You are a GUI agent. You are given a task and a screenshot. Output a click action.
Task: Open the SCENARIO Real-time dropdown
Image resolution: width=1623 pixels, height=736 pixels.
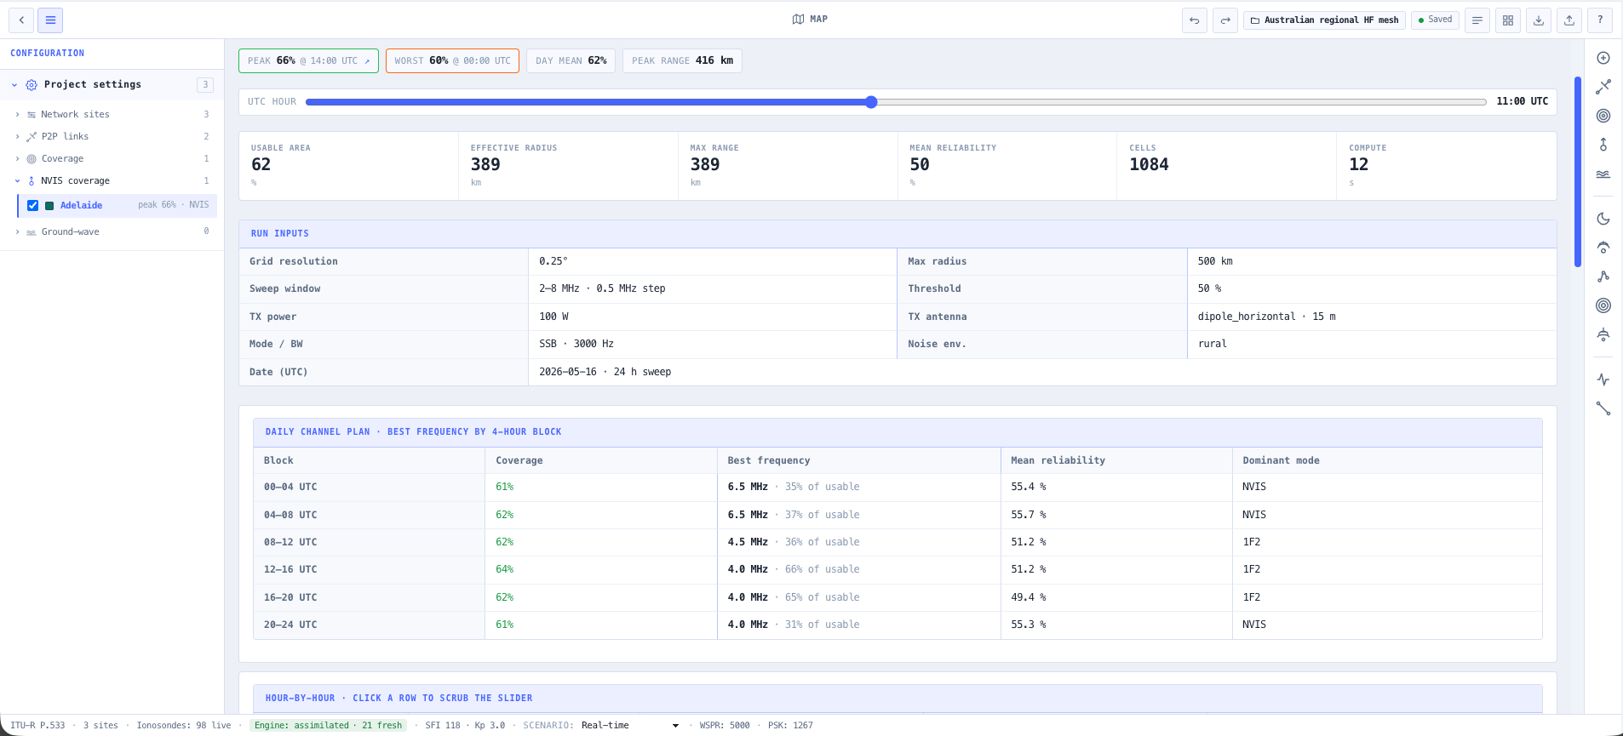pos(630,726)
